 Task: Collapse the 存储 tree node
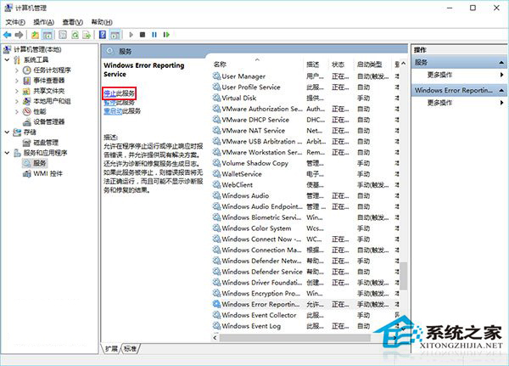[x=7, y=132]
